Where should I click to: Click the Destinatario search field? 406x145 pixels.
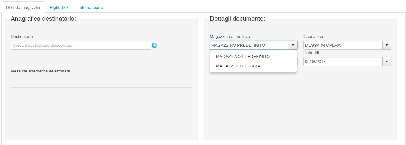coord(81,46)
